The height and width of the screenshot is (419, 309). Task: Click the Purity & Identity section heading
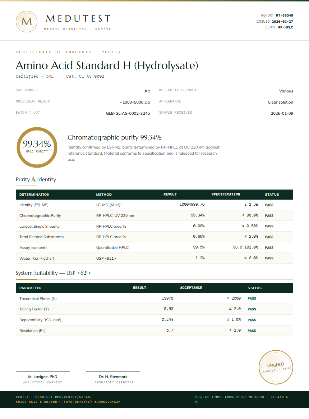click(x=36, y=179)
